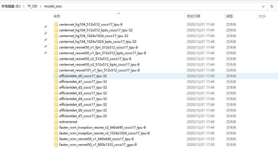This screenshot has width=279, height=148.
Task: Select folder name centernet_resnet101_v1_fpn_512x512_coco17_tpu-8
Action: point(99,70)
